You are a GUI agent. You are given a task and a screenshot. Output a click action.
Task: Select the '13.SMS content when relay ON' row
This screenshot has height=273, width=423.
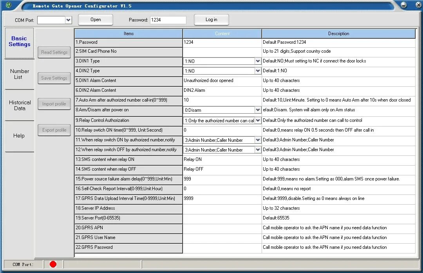(x=129, y=160)
